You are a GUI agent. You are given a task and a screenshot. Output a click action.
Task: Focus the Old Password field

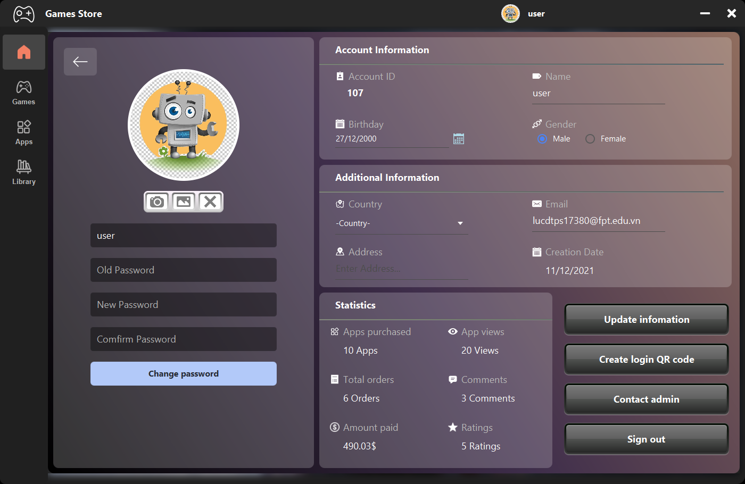184,270
